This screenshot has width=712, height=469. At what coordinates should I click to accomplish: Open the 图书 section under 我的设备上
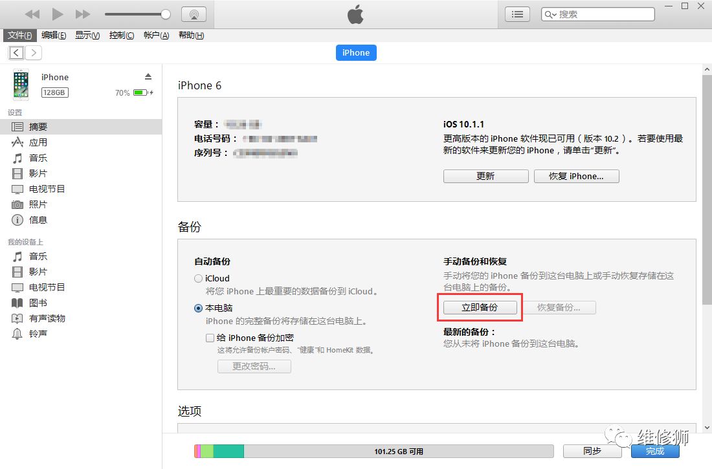pyautogui.click(x=37, y=303)
